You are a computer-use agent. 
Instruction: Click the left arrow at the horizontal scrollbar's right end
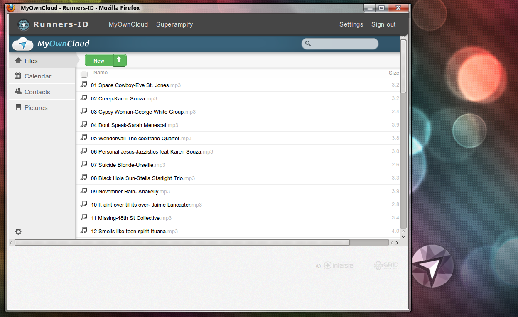coord(392,243)
